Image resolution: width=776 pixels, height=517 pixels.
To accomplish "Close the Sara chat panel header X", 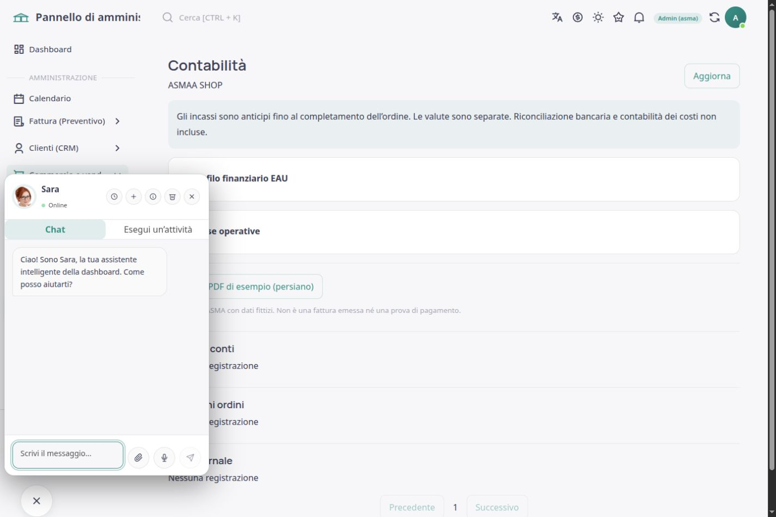I will coord(192,196).
